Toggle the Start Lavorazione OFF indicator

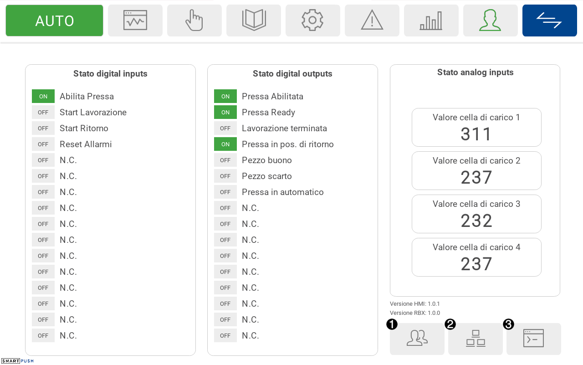(x=43, y=112)
